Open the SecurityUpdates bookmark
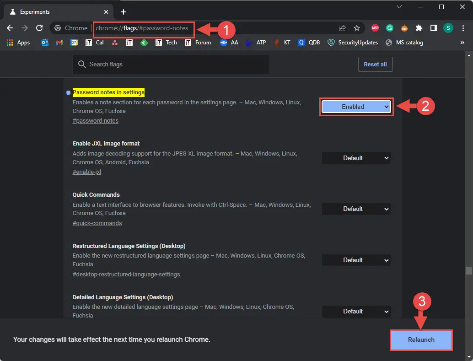 point(353,43)
